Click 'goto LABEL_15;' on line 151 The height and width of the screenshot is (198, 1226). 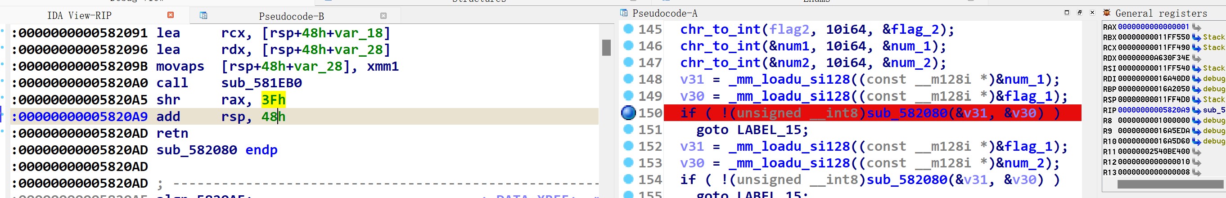click(752, 130)
